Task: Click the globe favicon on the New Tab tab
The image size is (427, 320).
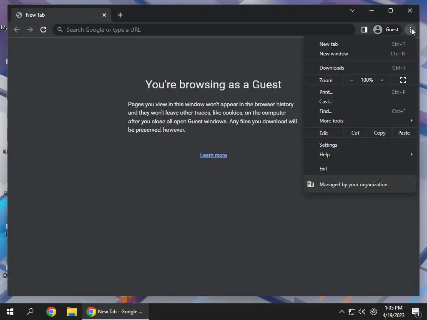Action: tap(19, 15)
